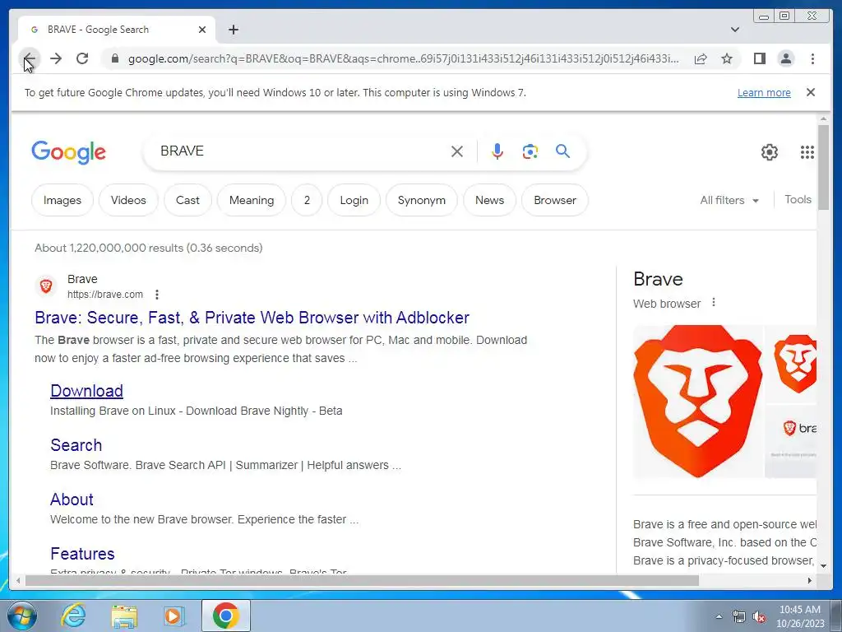Screen dimensions: 842x632
Task: Bookmark this tab with the star icon
Action: pos(727,58)
